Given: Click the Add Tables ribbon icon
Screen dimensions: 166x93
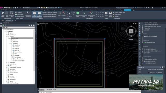Looking at the screenshot, I should [7, 14].
